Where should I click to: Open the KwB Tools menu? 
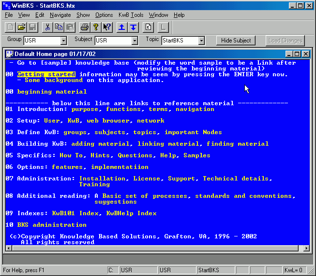(x=131, y=15)
